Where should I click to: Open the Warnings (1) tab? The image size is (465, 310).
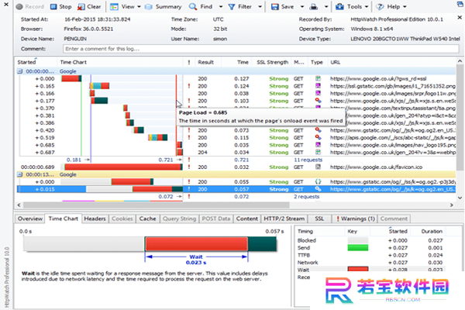[x=355, y=219]
